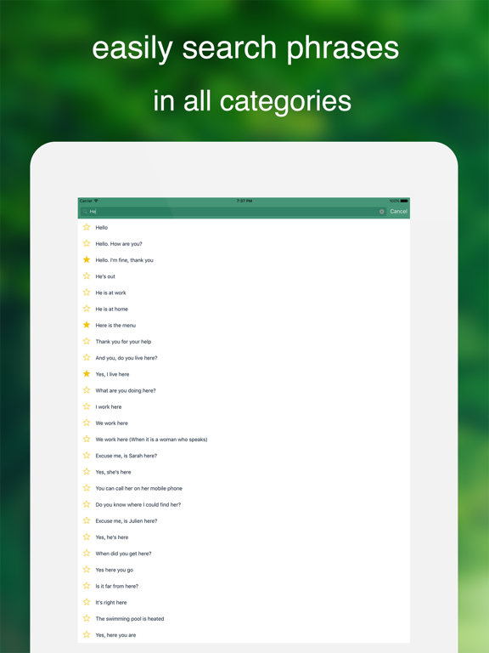Select "Here is the menu"
The height and width of the screenshot is (653, 489).
[244, 325]
